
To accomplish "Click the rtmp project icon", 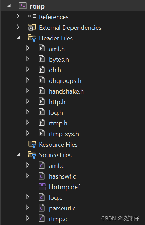I will click(23, 6).
